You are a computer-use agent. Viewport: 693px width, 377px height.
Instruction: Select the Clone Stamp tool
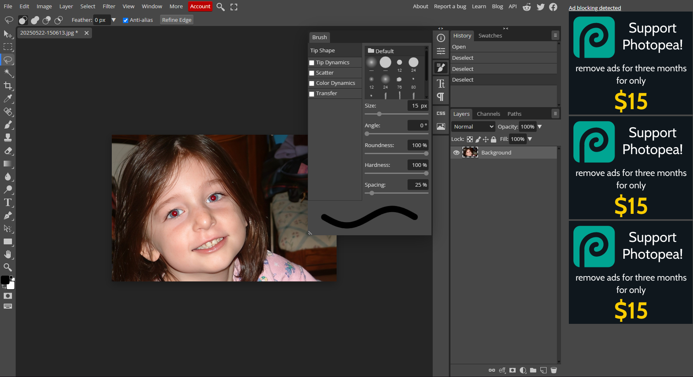8,138
